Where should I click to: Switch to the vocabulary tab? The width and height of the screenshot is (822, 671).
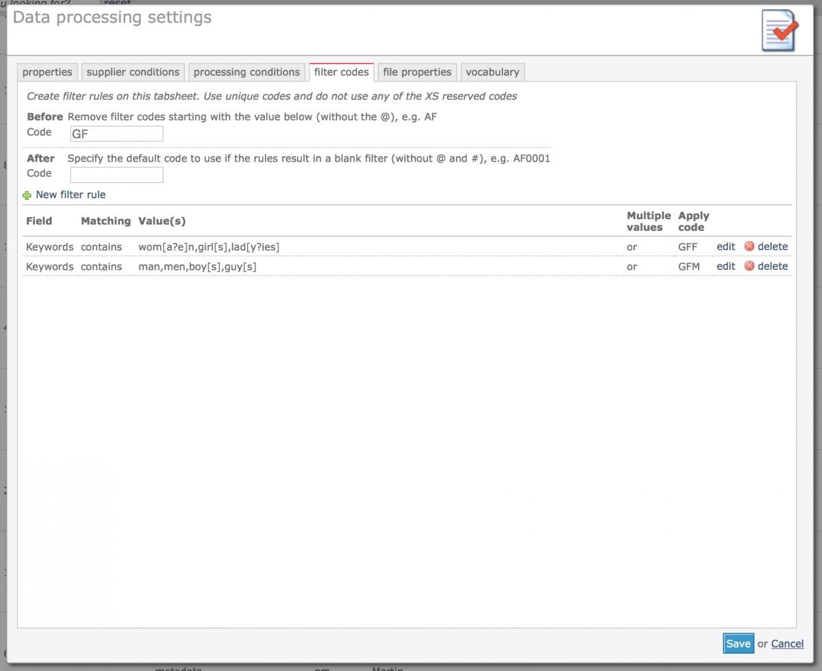[492, 72]
